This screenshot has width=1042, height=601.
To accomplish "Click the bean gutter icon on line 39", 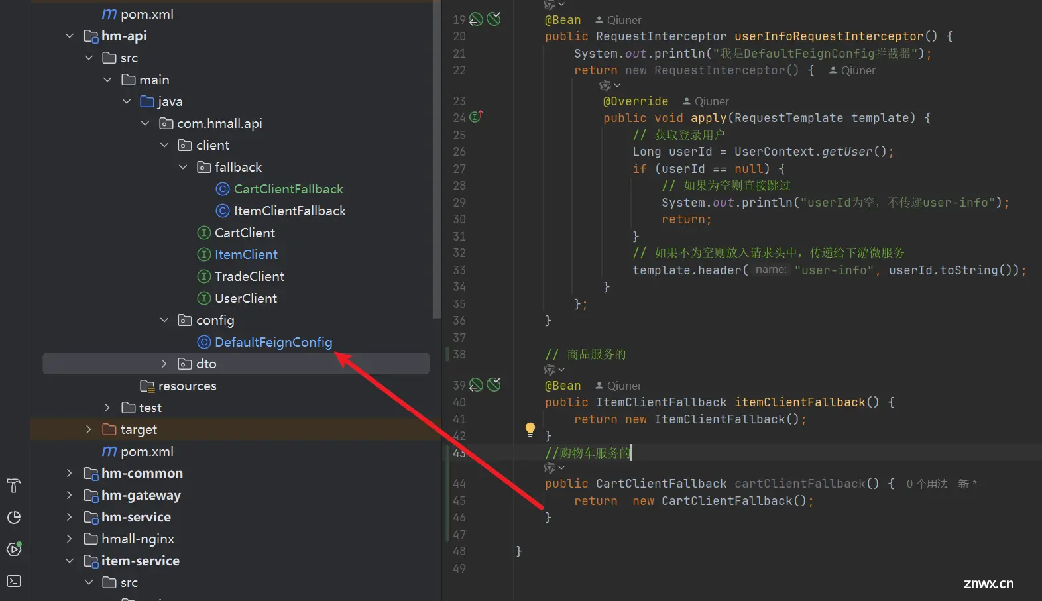I will tap(476, 385).
